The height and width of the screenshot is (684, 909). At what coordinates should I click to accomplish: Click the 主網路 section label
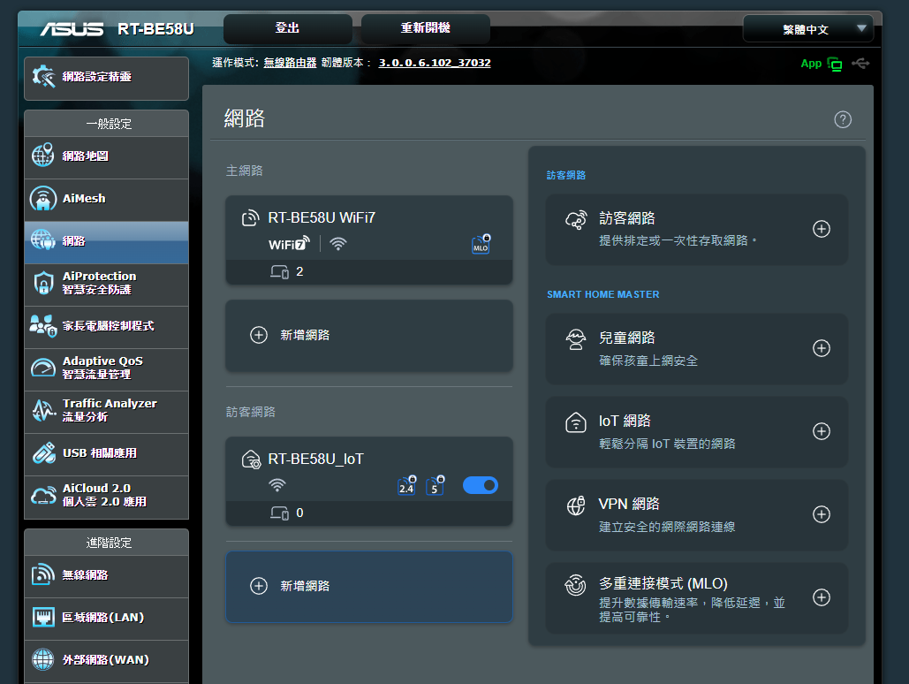pos(244,171)
